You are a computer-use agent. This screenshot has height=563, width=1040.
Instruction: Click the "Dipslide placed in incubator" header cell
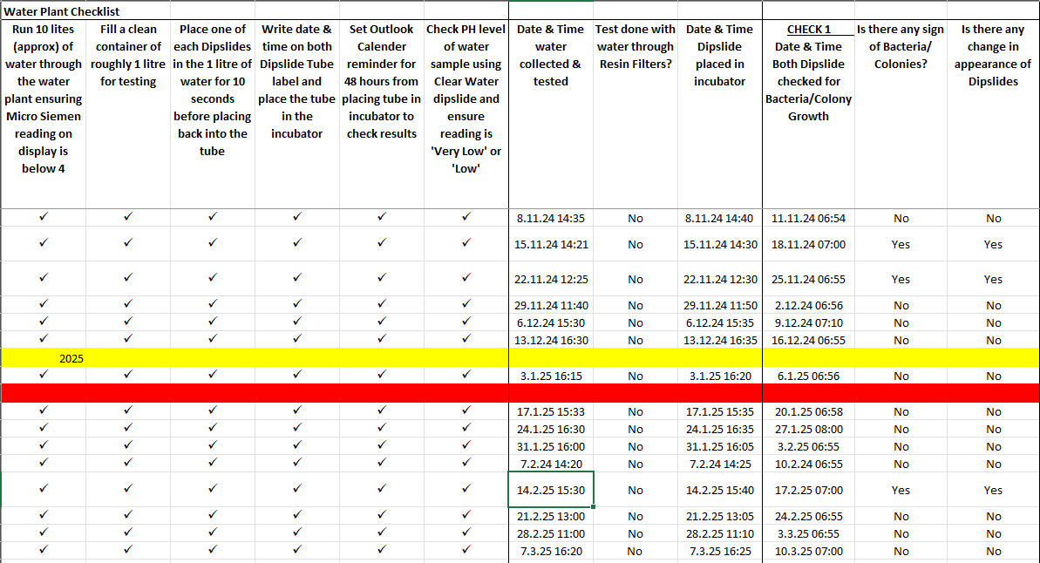pyautogui.click(x=719, y=55)
